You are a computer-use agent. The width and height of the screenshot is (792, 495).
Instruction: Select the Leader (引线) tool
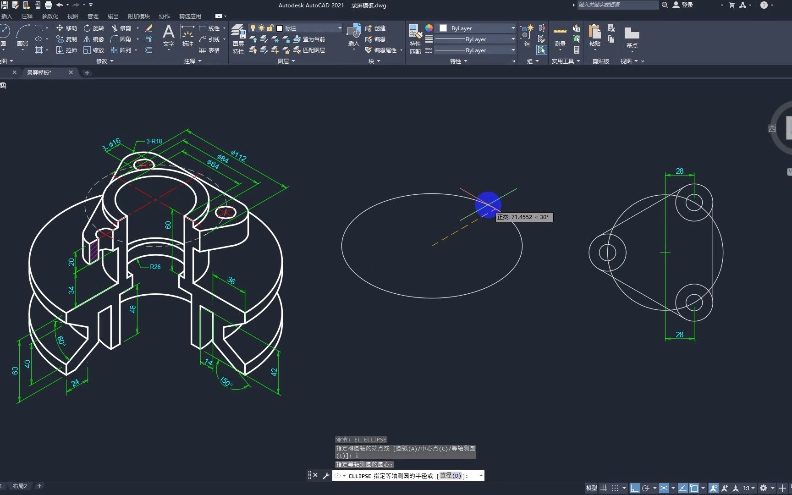click(x=209, y=39)
